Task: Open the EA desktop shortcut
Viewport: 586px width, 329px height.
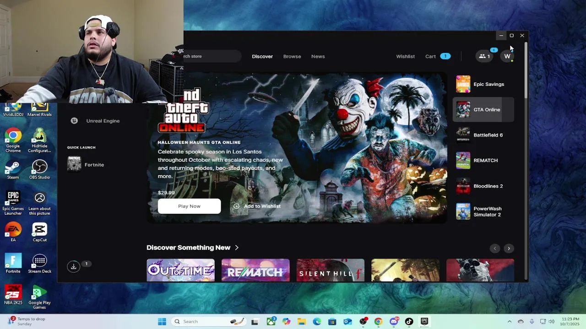Action: 13,232
